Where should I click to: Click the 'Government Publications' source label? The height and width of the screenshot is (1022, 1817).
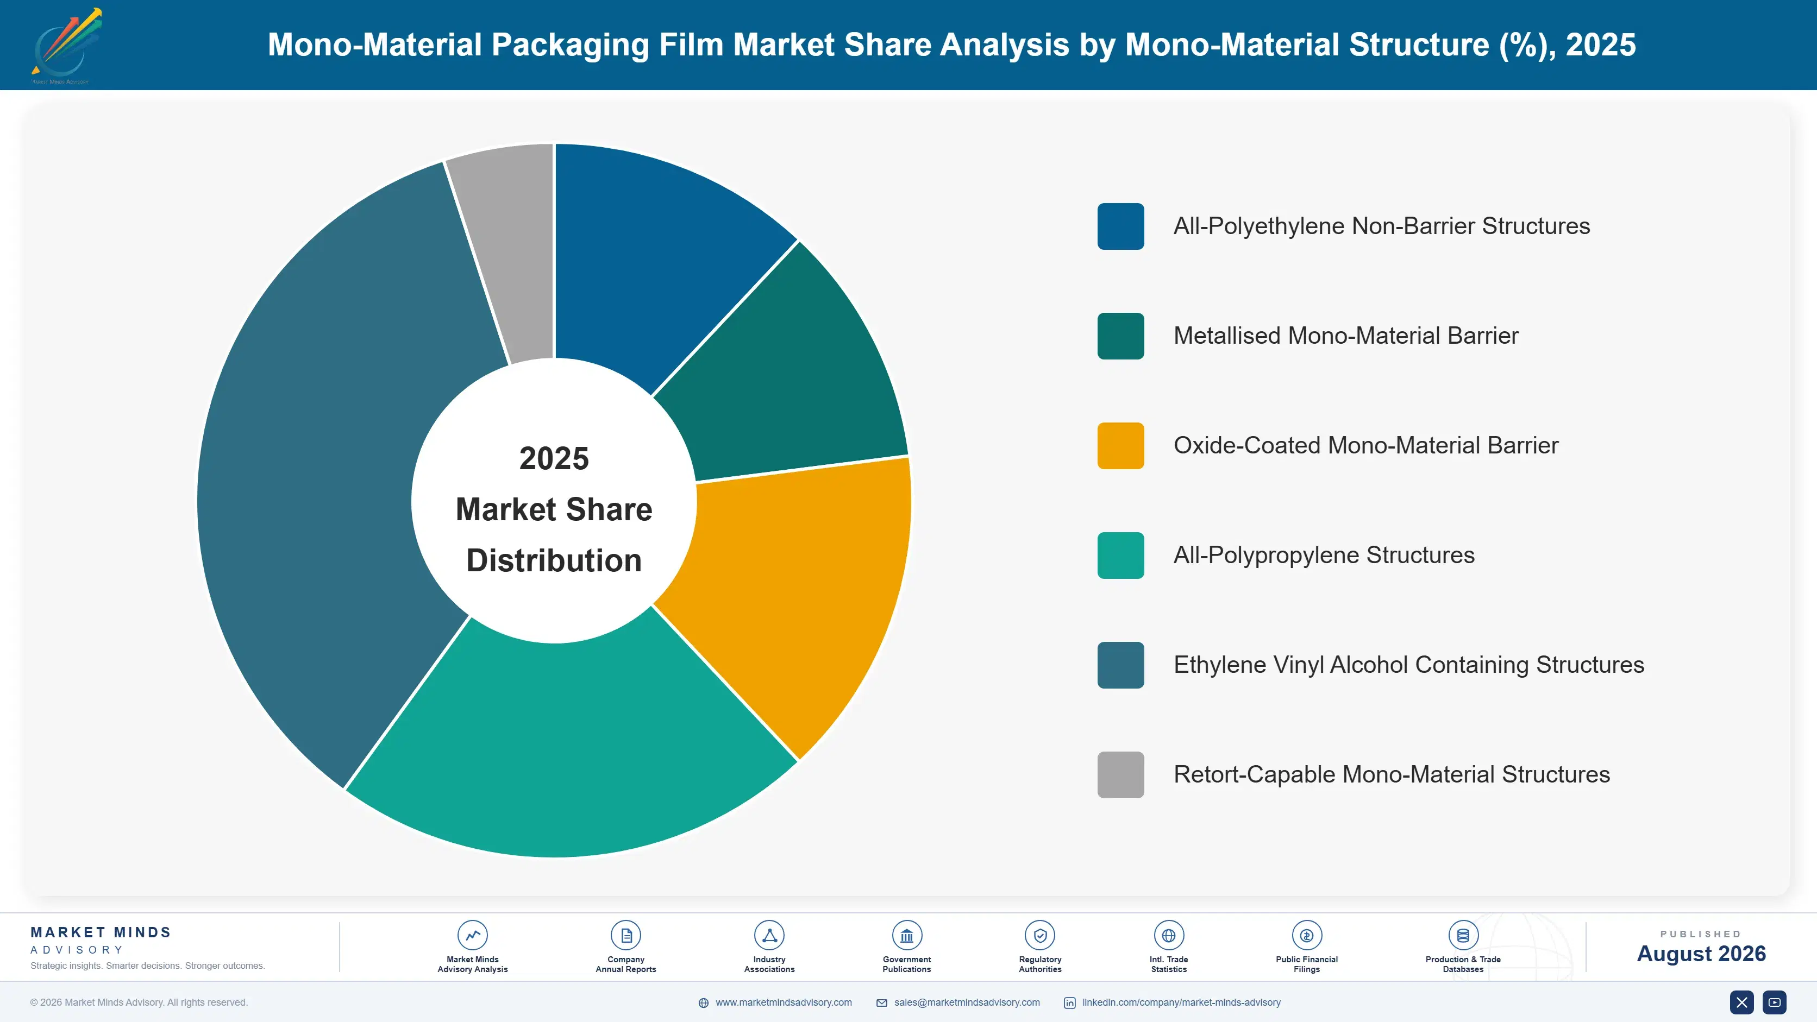[x=906, y=964]
